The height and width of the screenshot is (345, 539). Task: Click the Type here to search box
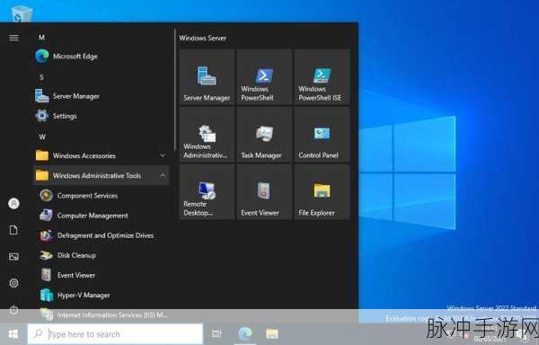point(115,334)
